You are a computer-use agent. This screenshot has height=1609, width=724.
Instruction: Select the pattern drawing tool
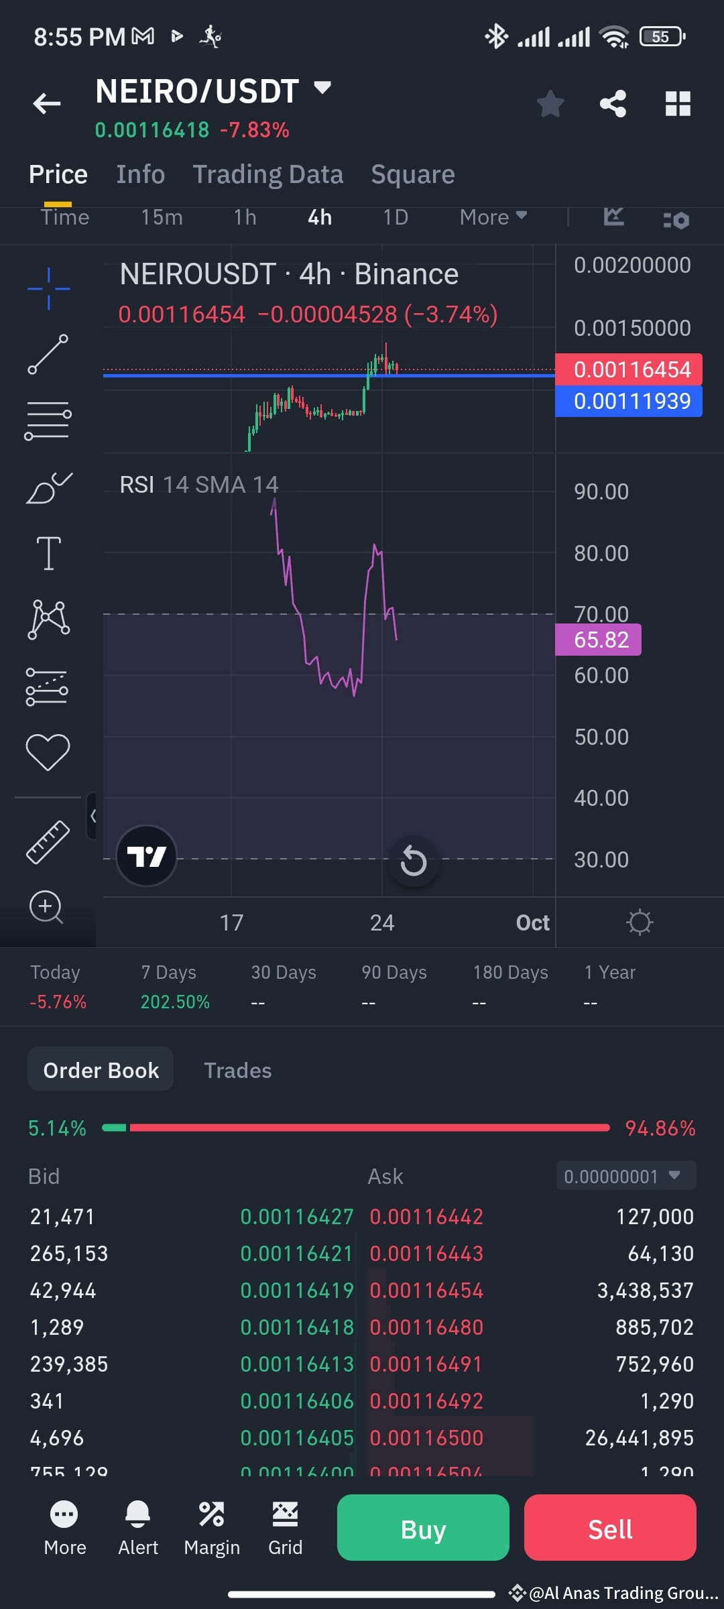pos(48,619)
